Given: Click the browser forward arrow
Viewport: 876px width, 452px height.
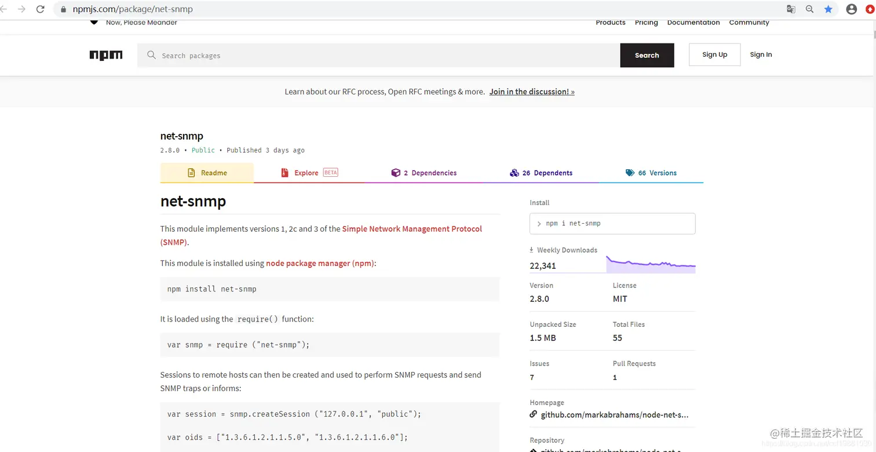Looking at the screenshot, I should click(22, 9).
